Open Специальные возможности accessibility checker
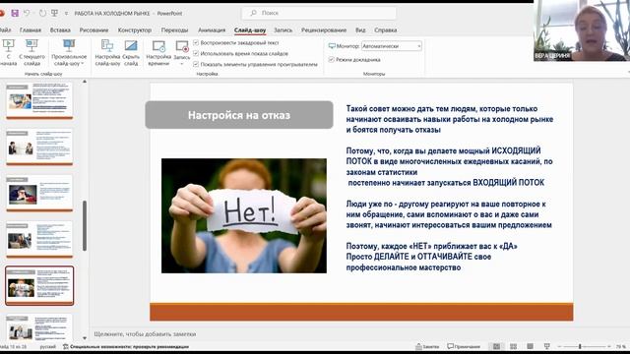The width and height of the screenshot is (630, 354). click(x=126, y=347)
